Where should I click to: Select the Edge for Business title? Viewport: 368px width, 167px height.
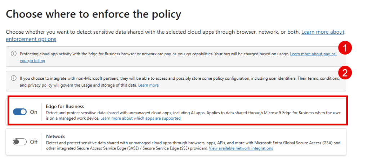pos(65,106)
